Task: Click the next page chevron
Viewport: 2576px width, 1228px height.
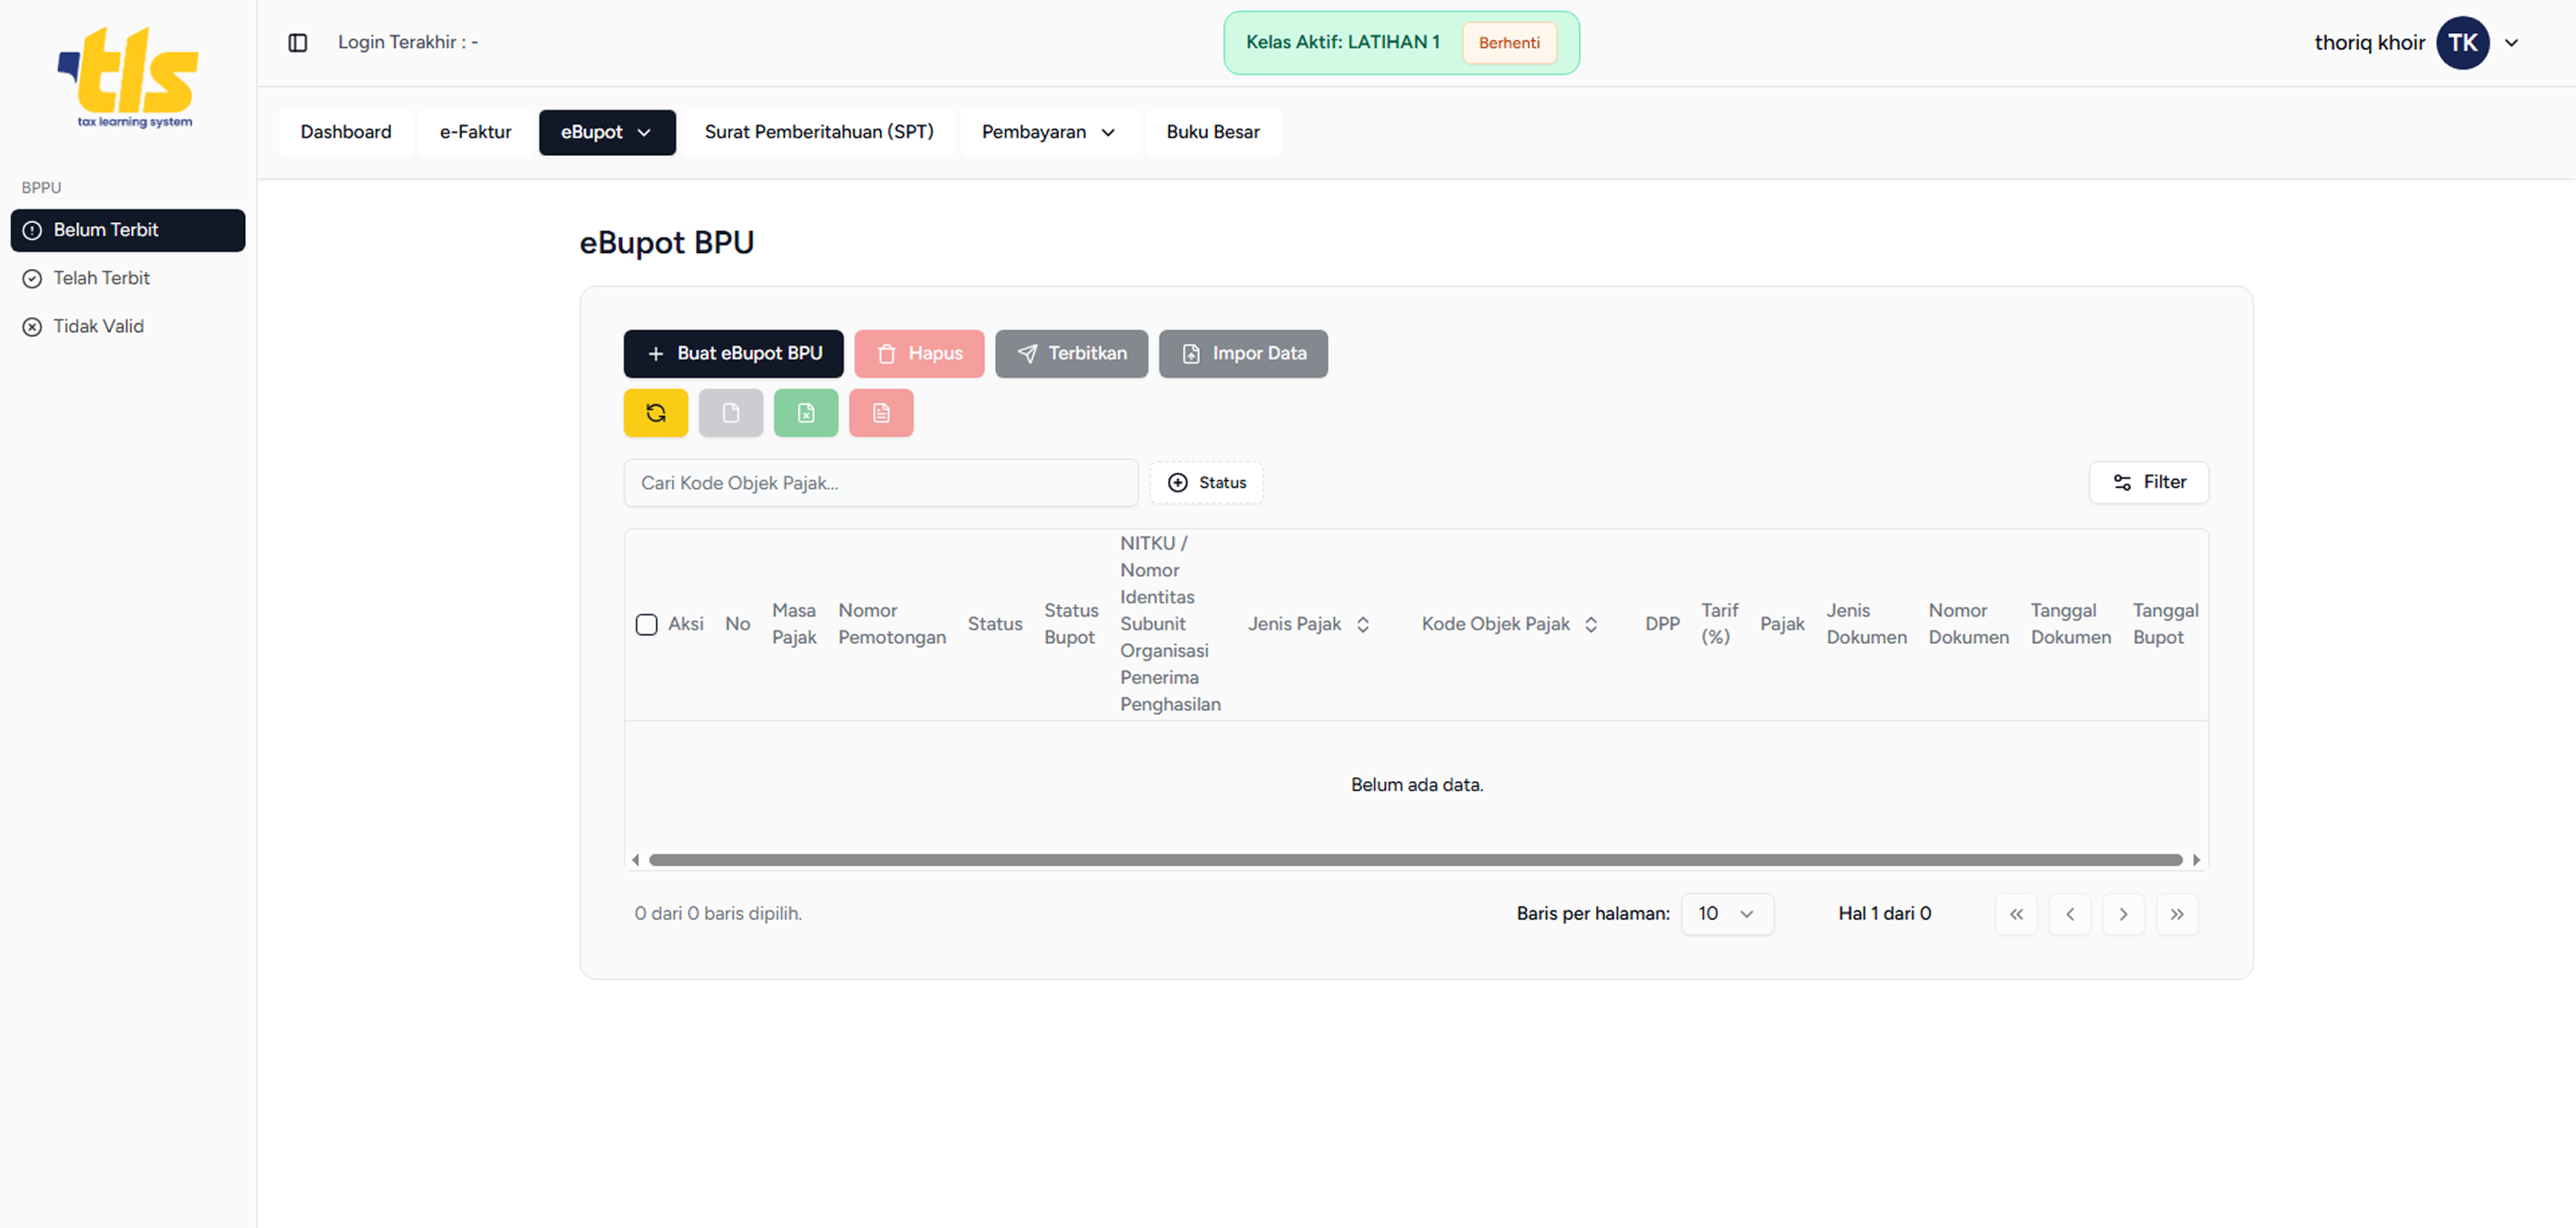Action: tap(2122, 914)
